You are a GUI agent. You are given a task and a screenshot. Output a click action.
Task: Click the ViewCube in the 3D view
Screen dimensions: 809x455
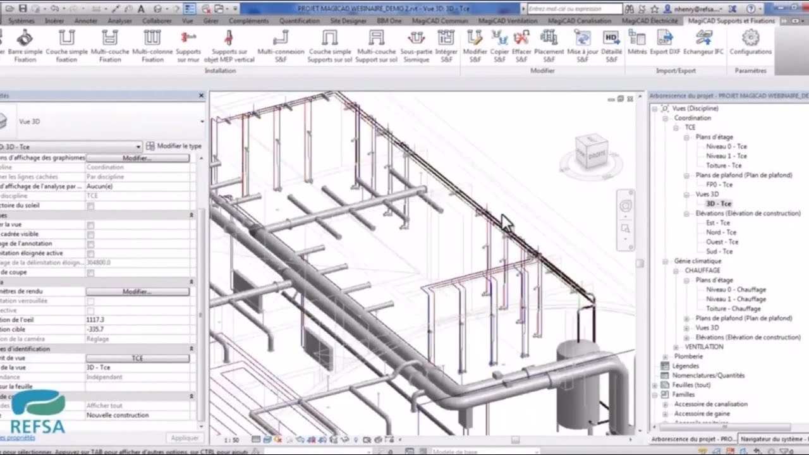point(591,153)
